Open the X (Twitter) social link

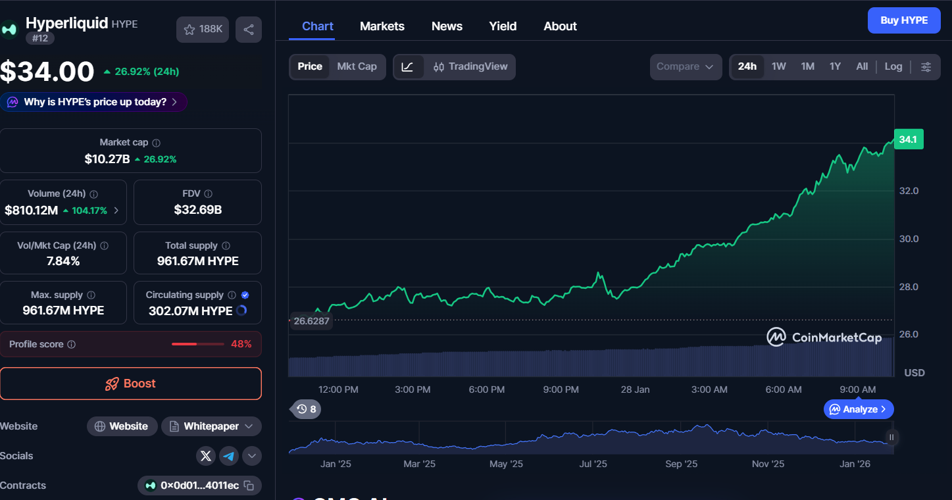point(206,456)
